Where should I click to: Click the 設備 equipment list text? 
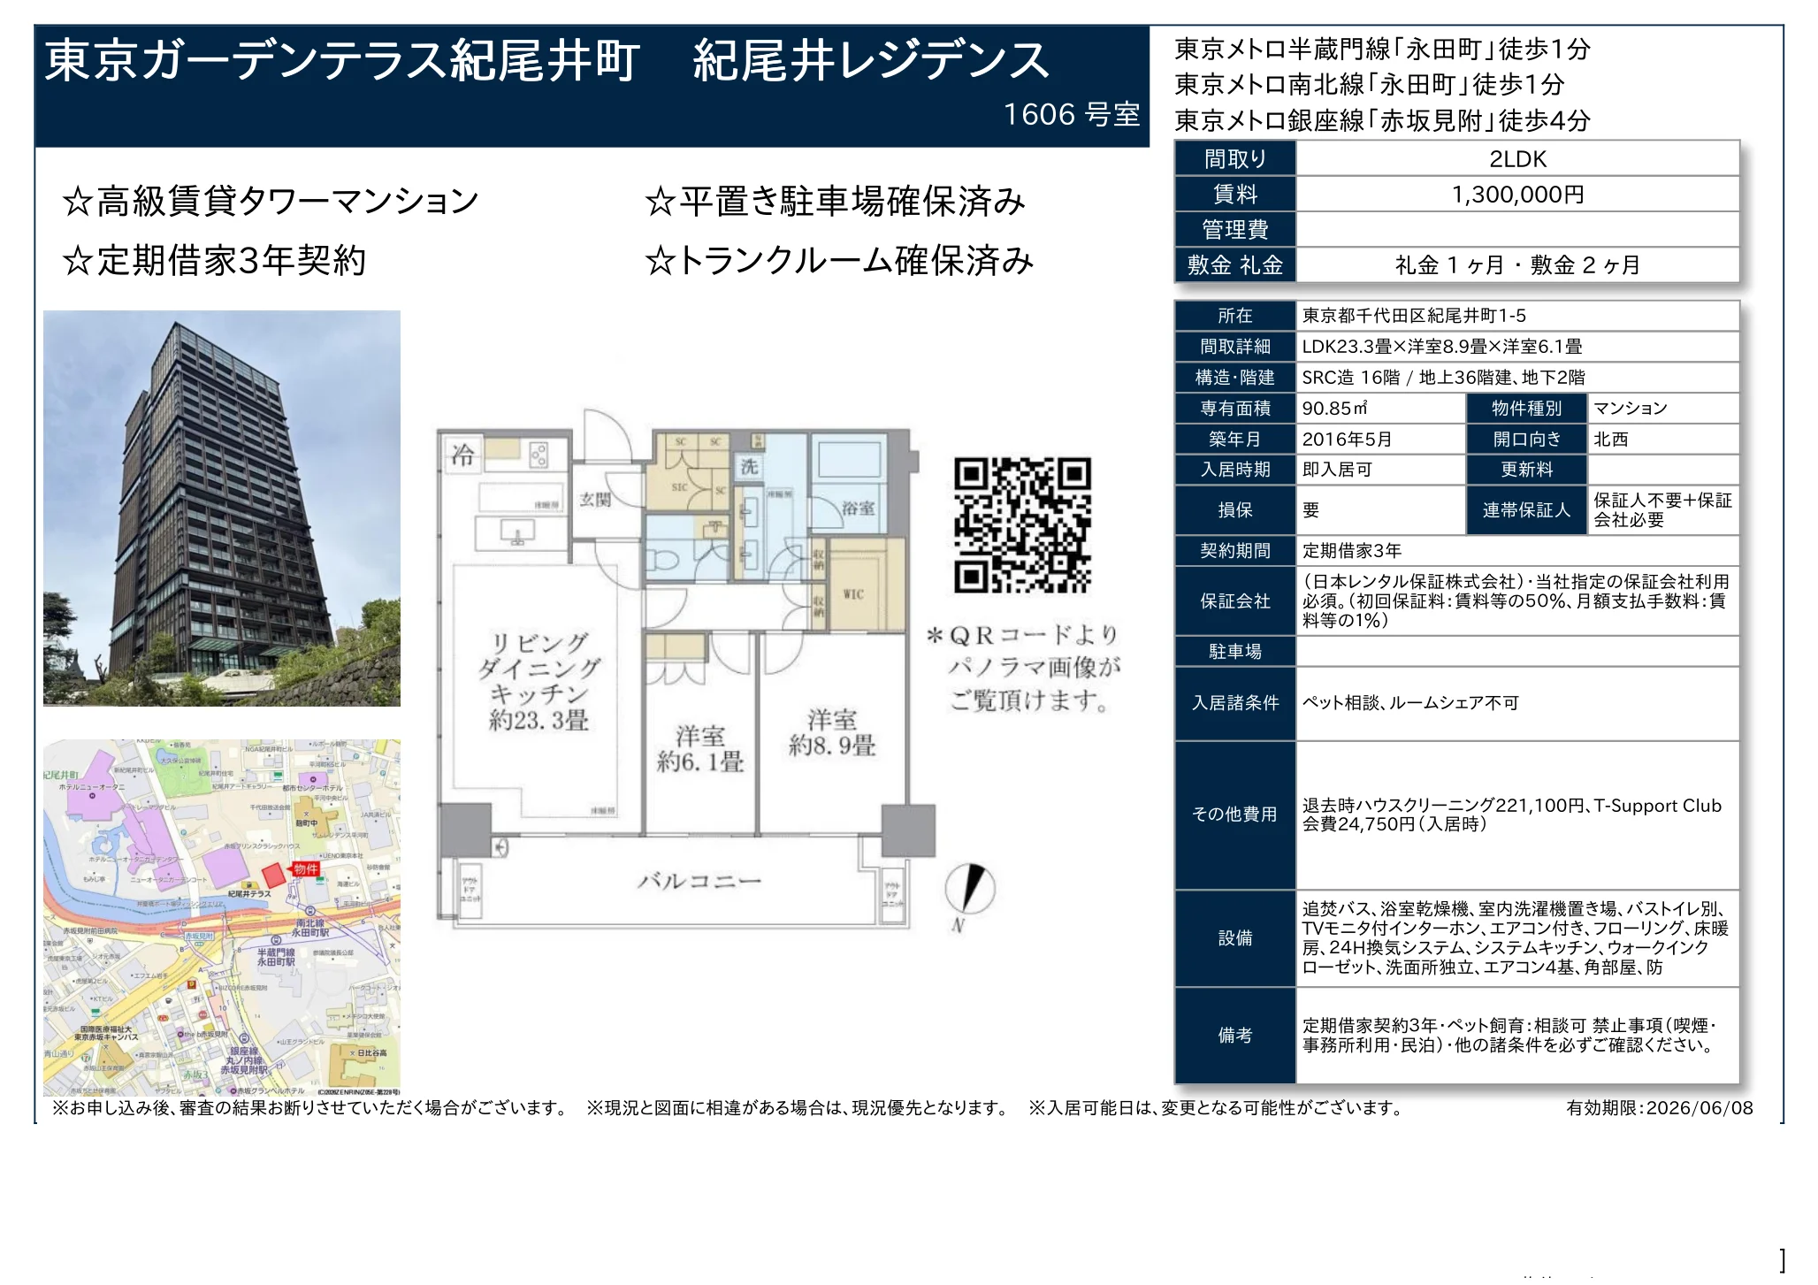pyautogui.click(x=1515, y=938)
